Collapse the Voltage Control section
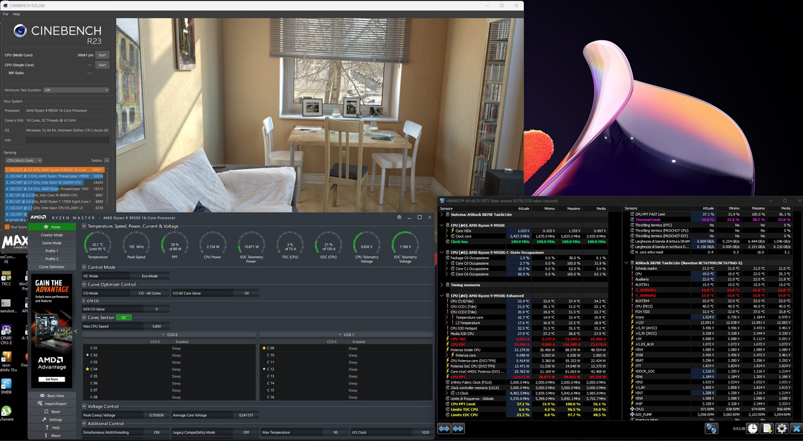The image size is (803, 441). [84, 406]
